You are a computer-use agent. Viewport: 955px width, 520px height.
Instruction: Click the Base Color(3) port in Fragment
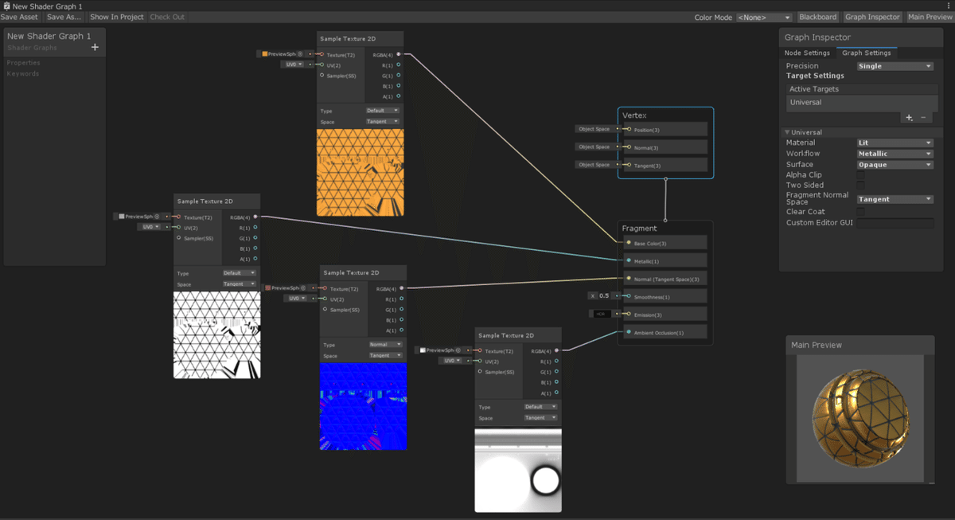(629, 243)
